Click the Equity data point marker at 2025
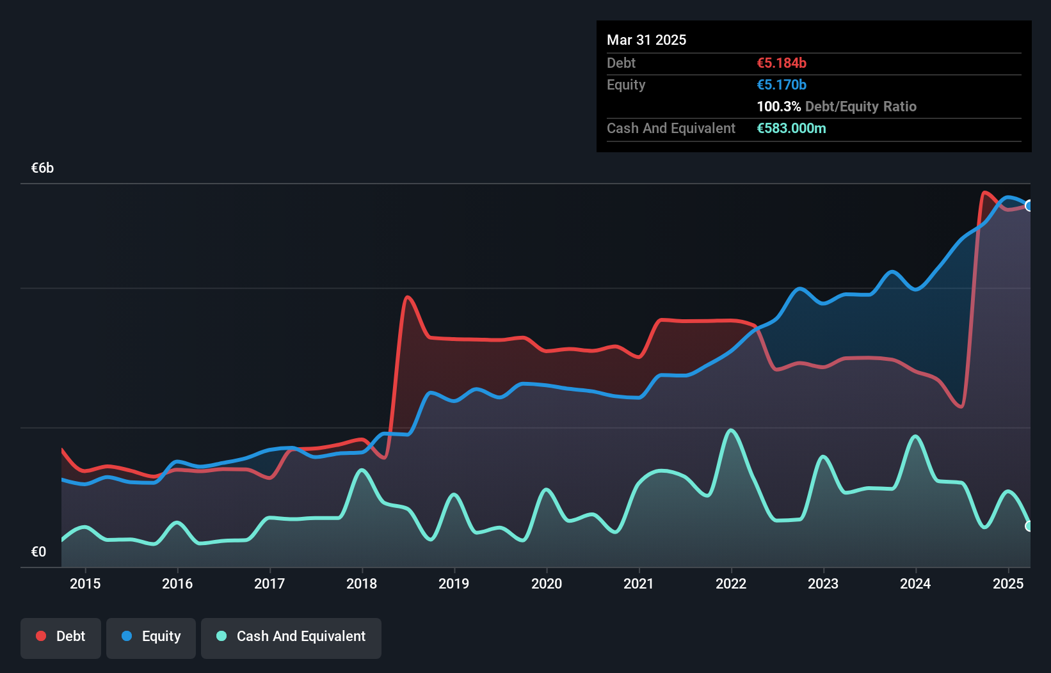1051x673 pixels. click(x=1029, y=206)
